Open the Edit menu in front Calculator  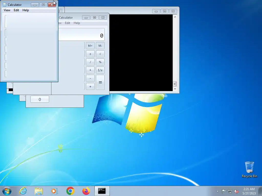tap(16, 10)
